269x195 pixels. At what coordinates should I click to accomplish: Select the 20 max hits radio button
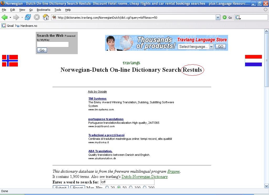tap(107, 187)
